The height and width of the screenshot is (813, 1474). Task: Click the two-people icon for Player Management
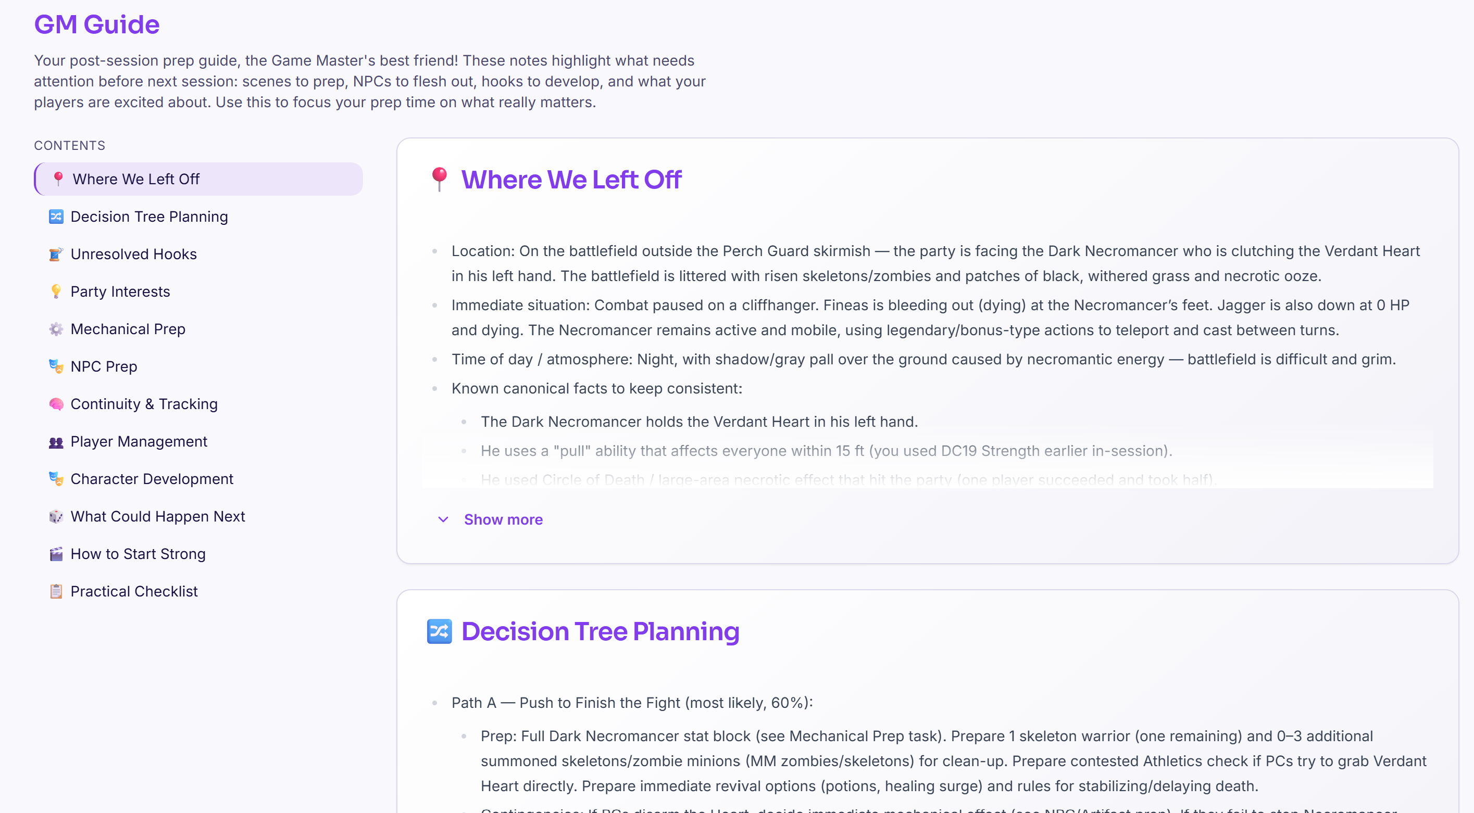(56, 441)
